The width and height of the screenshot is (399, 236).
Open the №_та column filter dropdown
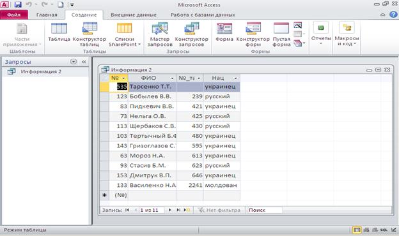click(199, 78)
